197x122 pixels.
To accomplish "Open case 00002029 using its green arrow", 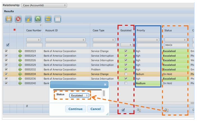I will coord(20,65).
